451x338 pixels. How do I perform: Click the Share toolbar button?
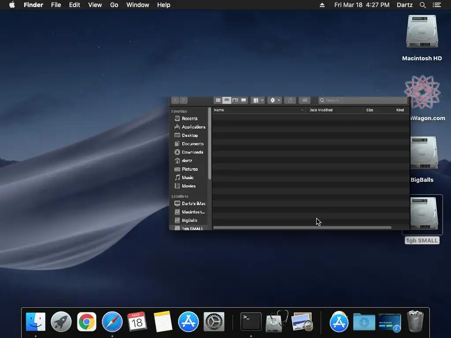click(x=290, y=100)
